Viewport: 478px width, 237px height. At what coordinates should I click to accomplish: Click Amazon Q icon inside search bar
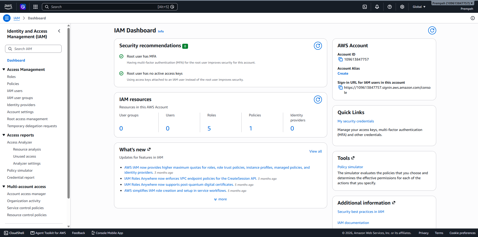(x=172, y=7)
